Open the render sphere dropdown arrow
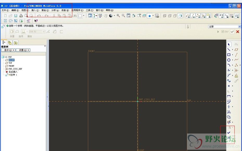The height and width of the screenshot is (151, 242). (x=114, y=16)
